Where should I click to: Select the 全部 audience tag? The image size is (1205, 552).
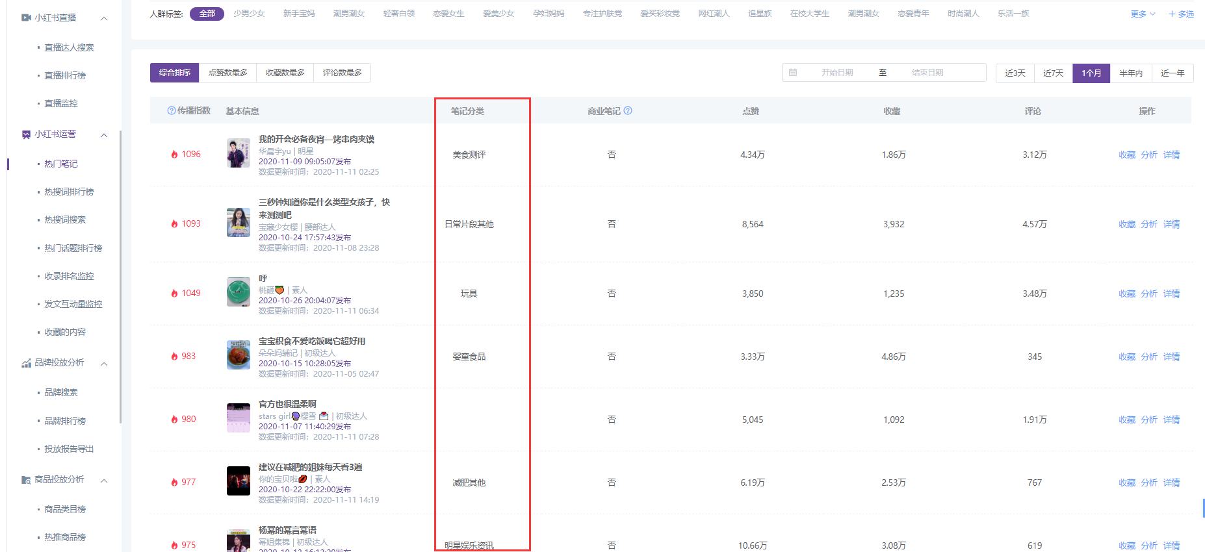click(x=207, y=14)
